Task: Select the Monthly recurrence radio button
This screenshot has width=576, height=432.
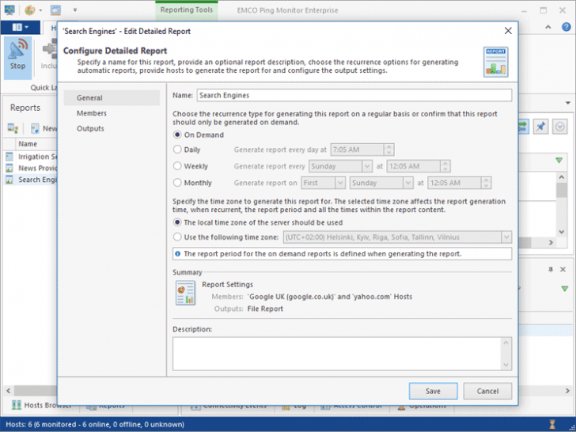Action: [x=177, y=183]
